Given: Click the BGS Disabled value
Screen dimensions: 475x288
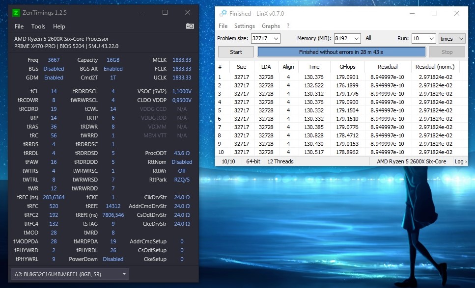Looking at the screenshot, I should coord(54,69).
